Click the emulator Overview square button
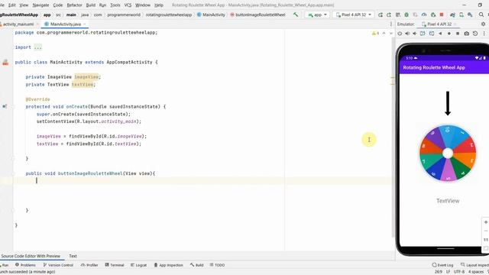Viewport: 489px width, 275px height. click(458, 34)
